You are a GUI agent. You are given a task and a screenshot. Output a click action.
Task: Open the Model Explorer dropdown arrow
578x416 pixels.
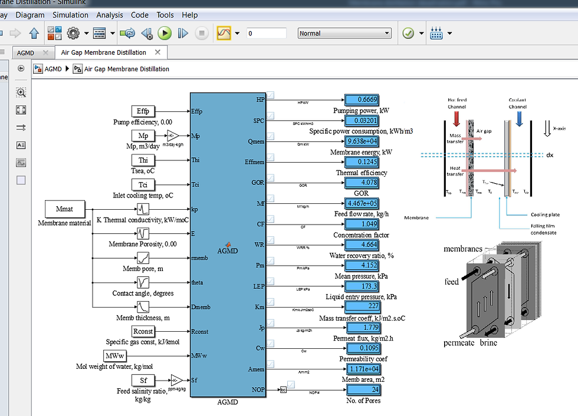(113, 33)
